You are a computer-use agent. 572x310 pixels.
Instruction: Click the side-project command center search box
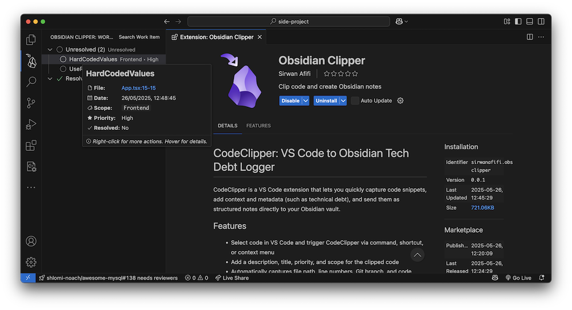(288, 22)
